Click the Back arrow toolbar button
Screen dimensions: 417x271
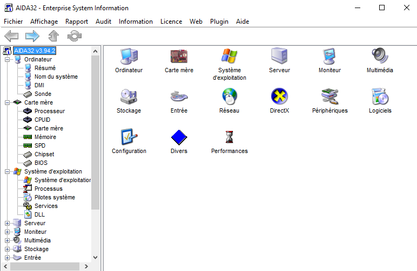click(11, 36)
